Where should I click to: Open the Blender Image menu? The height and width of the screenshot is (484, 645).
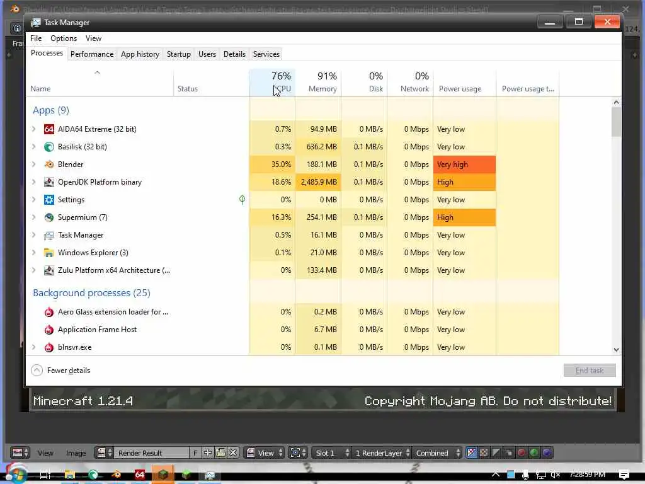(76, 453)
